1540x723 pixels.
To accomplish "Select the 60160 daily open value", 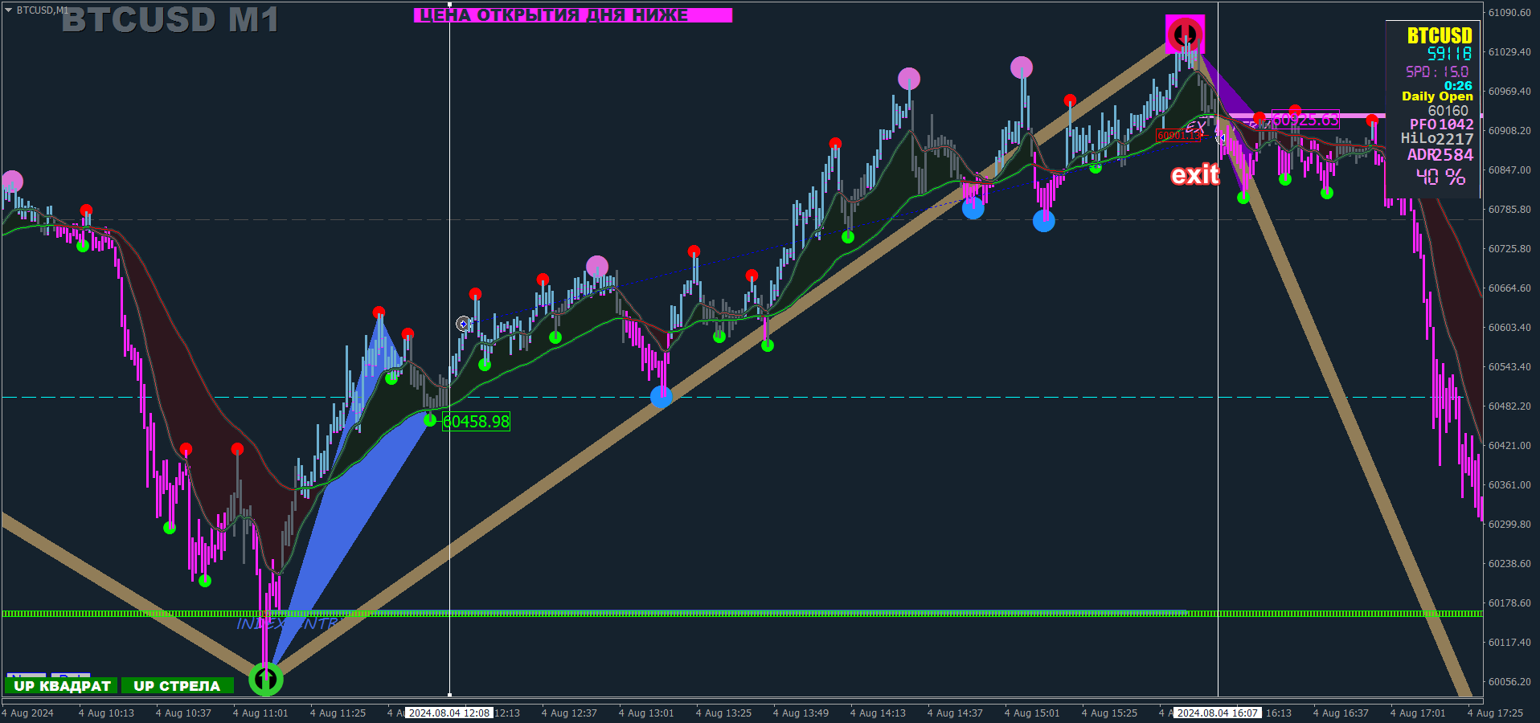I will 1448,111.
